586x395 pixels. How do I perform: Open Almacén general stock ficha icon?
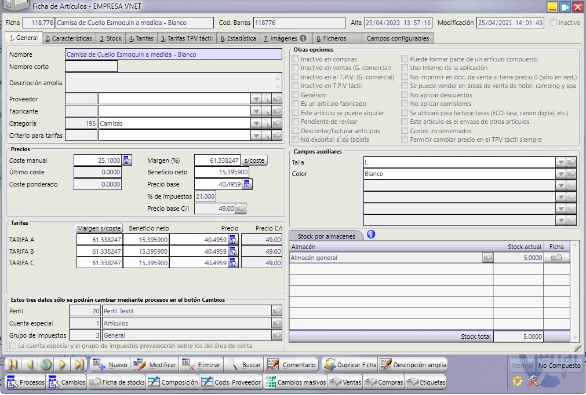[556, 258]
